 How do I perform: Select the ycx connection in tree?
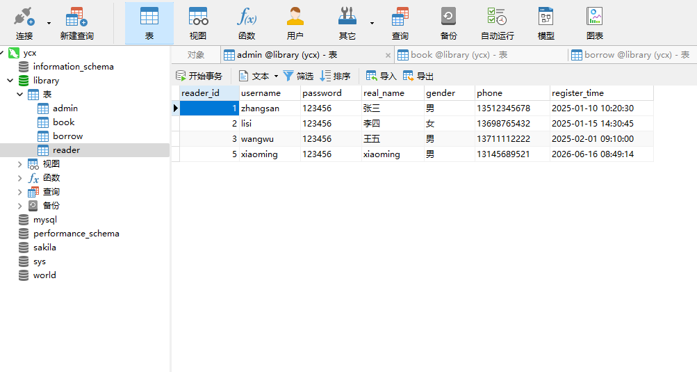pos(30,53)
